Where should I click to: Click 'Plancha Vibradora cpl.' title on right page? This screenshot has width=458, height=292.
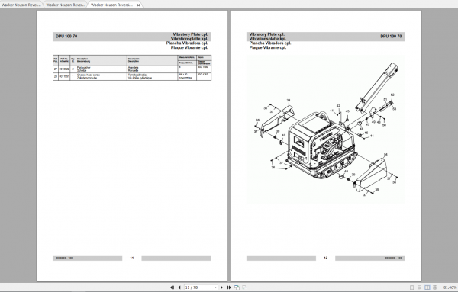click(x=270, y=43)
